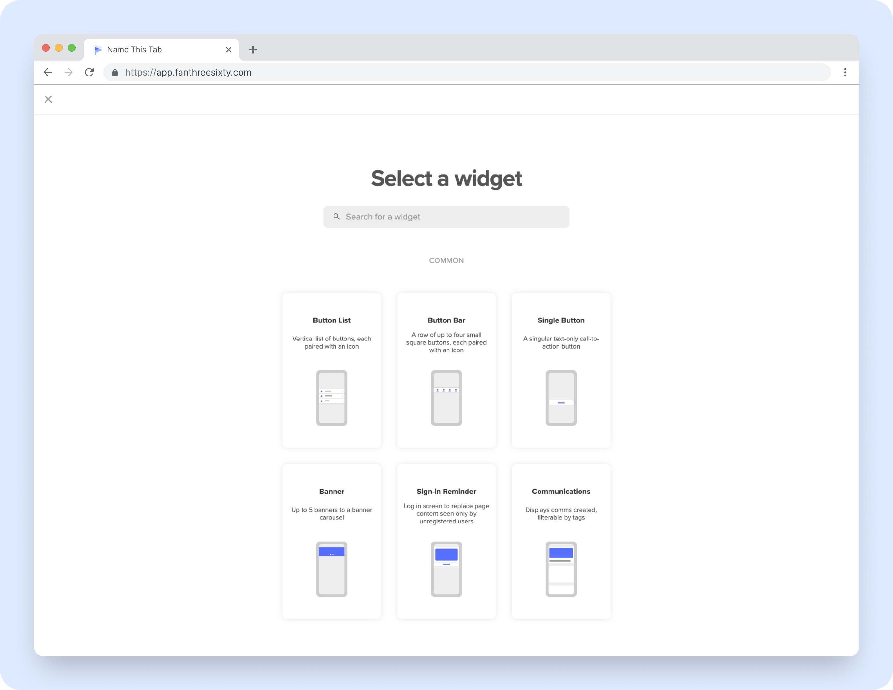This screenshot has width=893, height=690.
Task: Click the Button Bar phone preview thumbnail
Action: (x=446, y=398)
